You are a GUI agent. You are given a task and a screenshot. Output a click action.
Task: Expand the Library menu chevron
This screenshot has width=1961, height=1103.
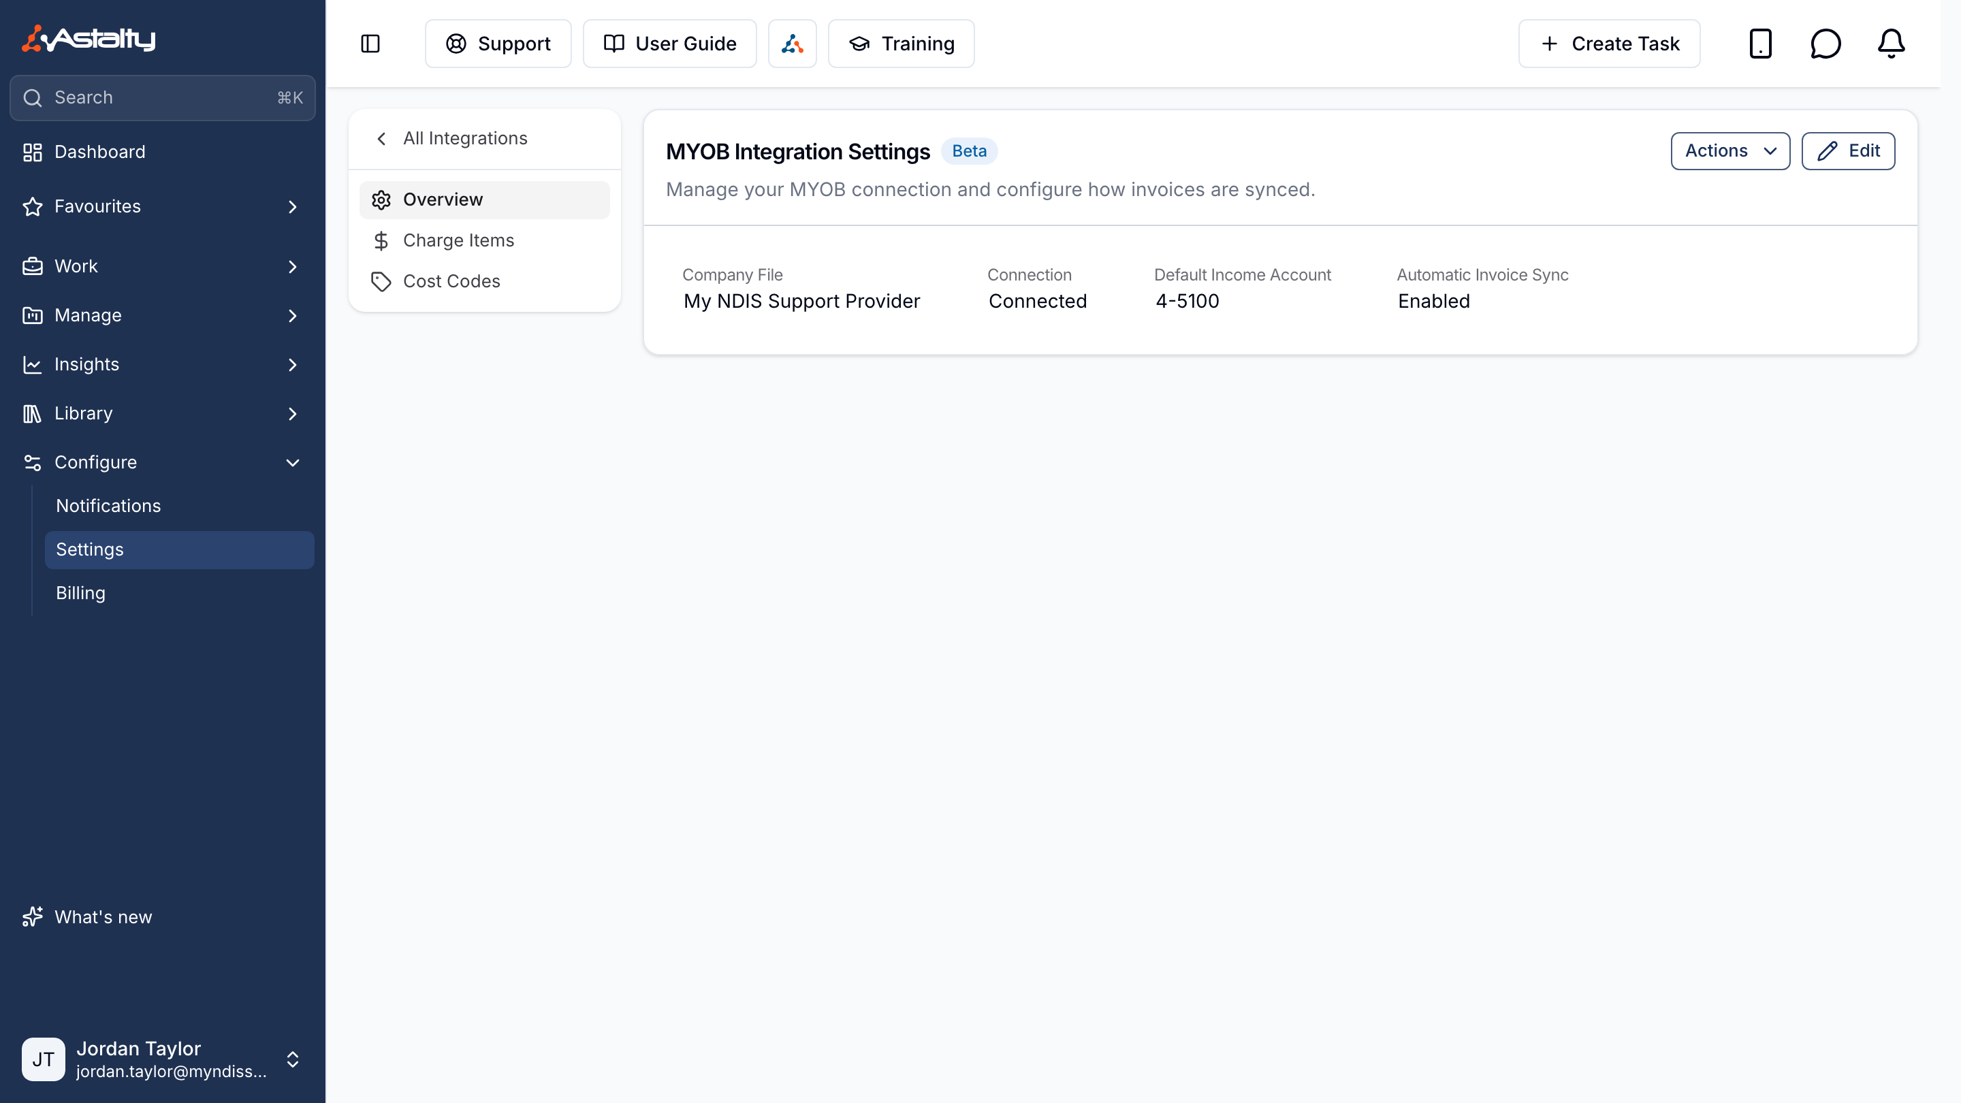(292, 413)
